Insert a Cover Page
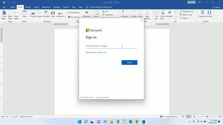Screen dimensions: 223x125 point(4,15)
